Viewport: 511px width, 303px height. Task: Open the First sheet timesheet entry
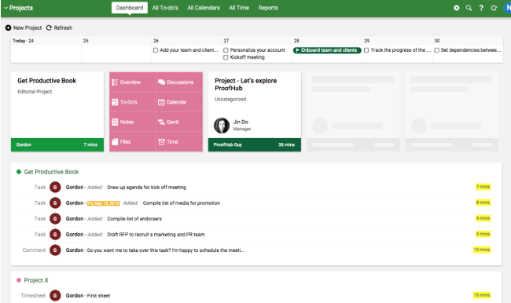coord(98,295)
